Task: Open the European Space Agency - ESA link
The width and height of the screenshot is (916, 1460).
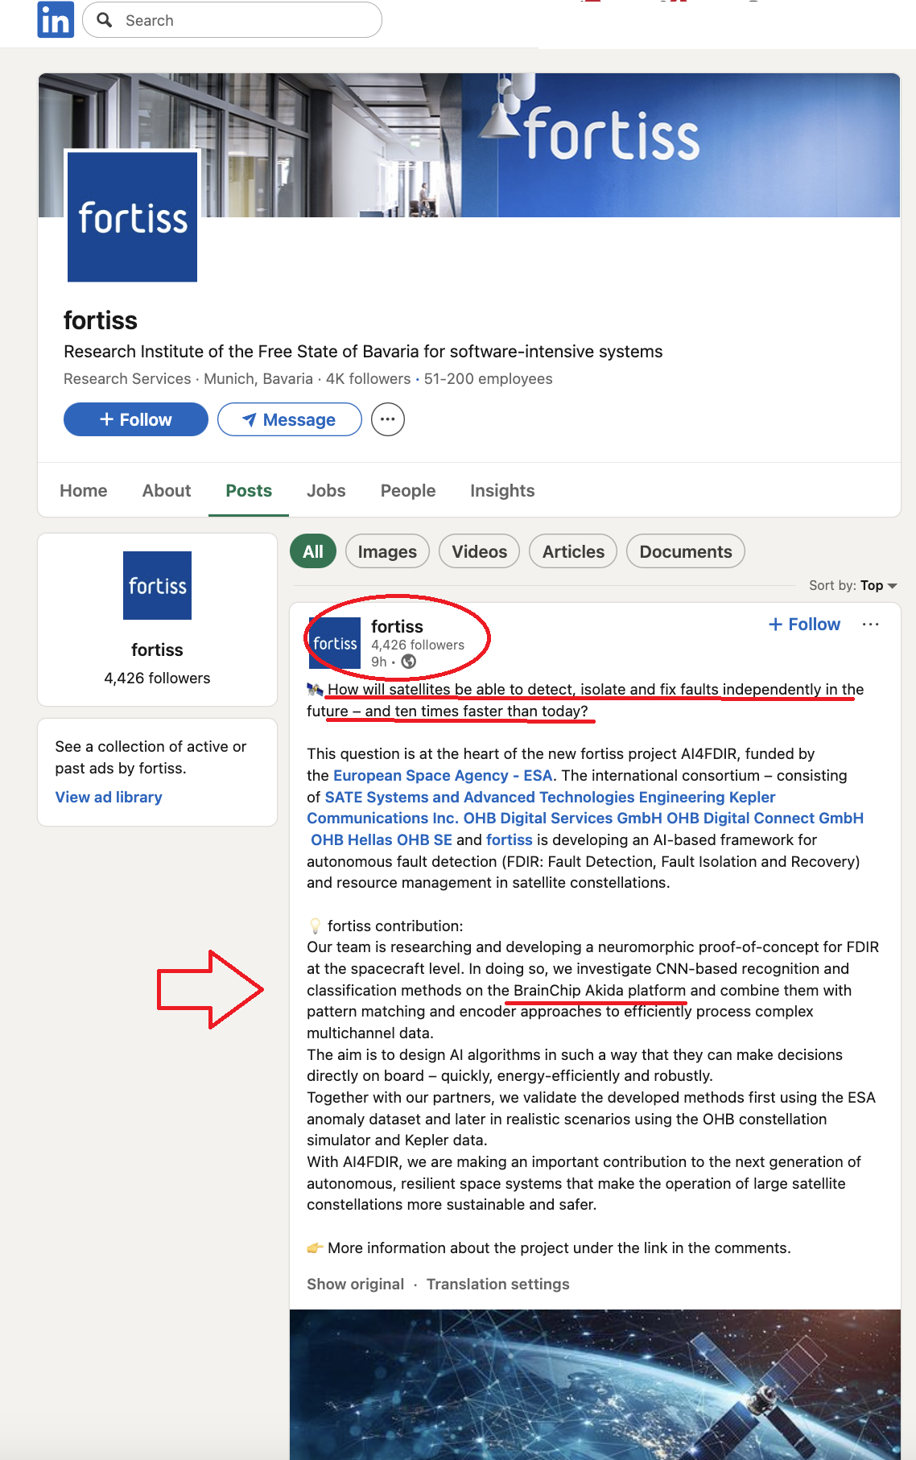Action: point(443,775)
